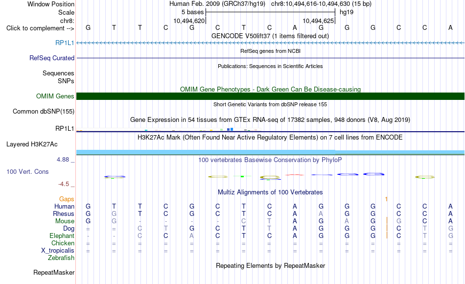Click 'Repeating Elements by RepeatMasker' title
This screenshot has width=465, height=284.
click(270, 265)
